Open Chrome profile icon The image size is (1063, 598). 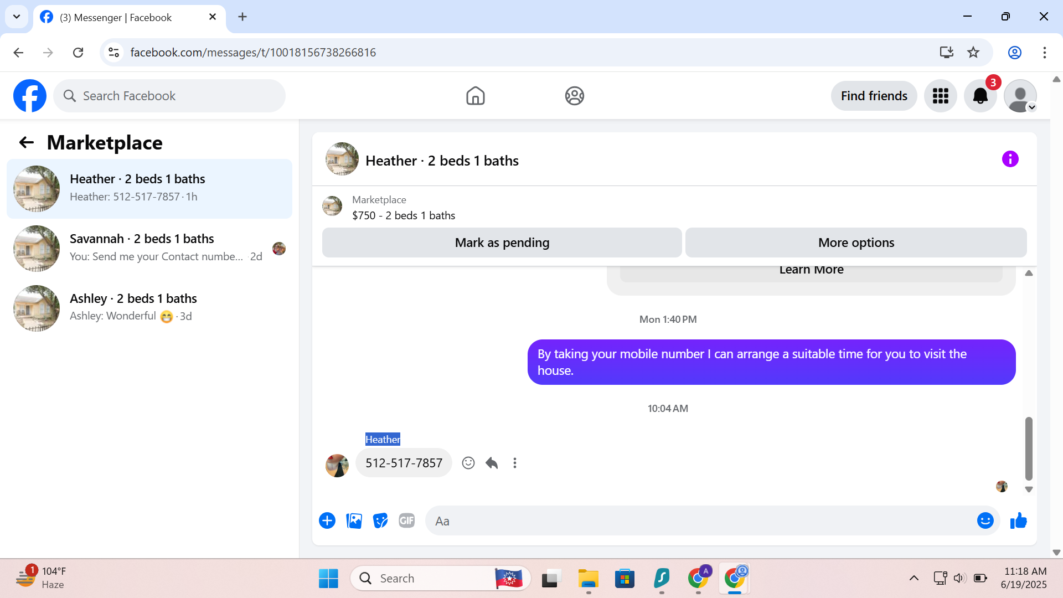pos(1014,53)
